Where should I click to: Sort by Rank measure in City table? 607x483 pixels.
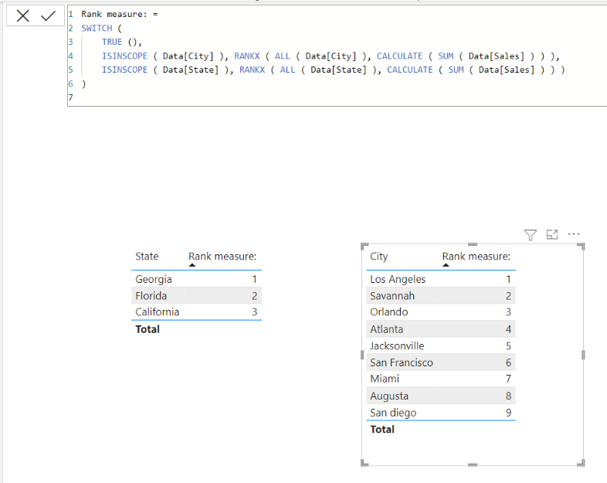pyautogui.click(x=476, y=257)
